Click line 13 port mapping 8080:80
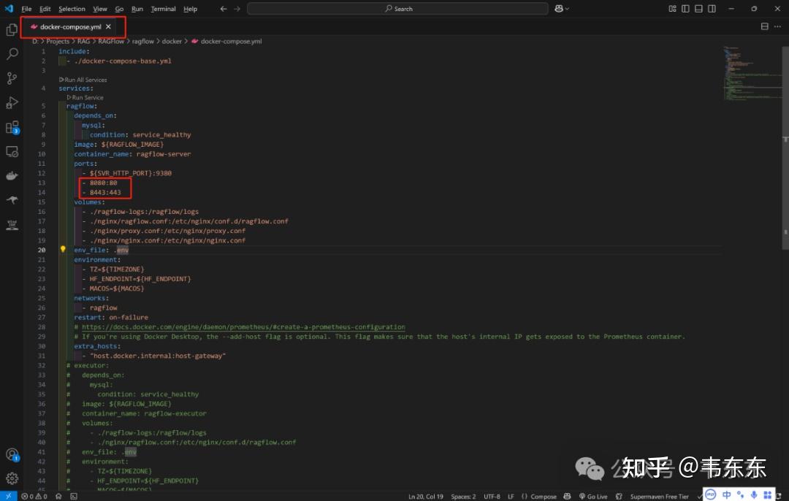789x501 pixels. point(103,183)
